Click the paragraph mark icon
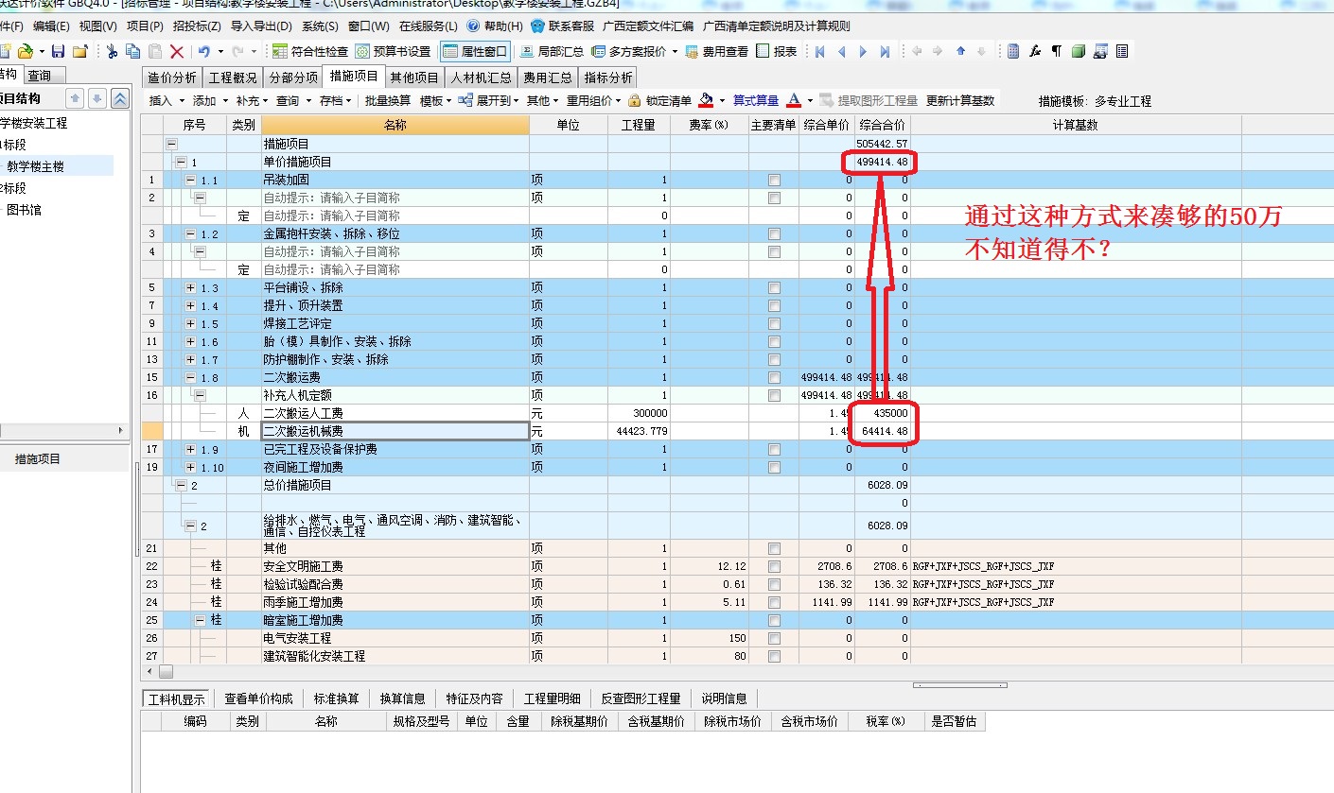The image size is (1334, 793). tap(1057, 51)
